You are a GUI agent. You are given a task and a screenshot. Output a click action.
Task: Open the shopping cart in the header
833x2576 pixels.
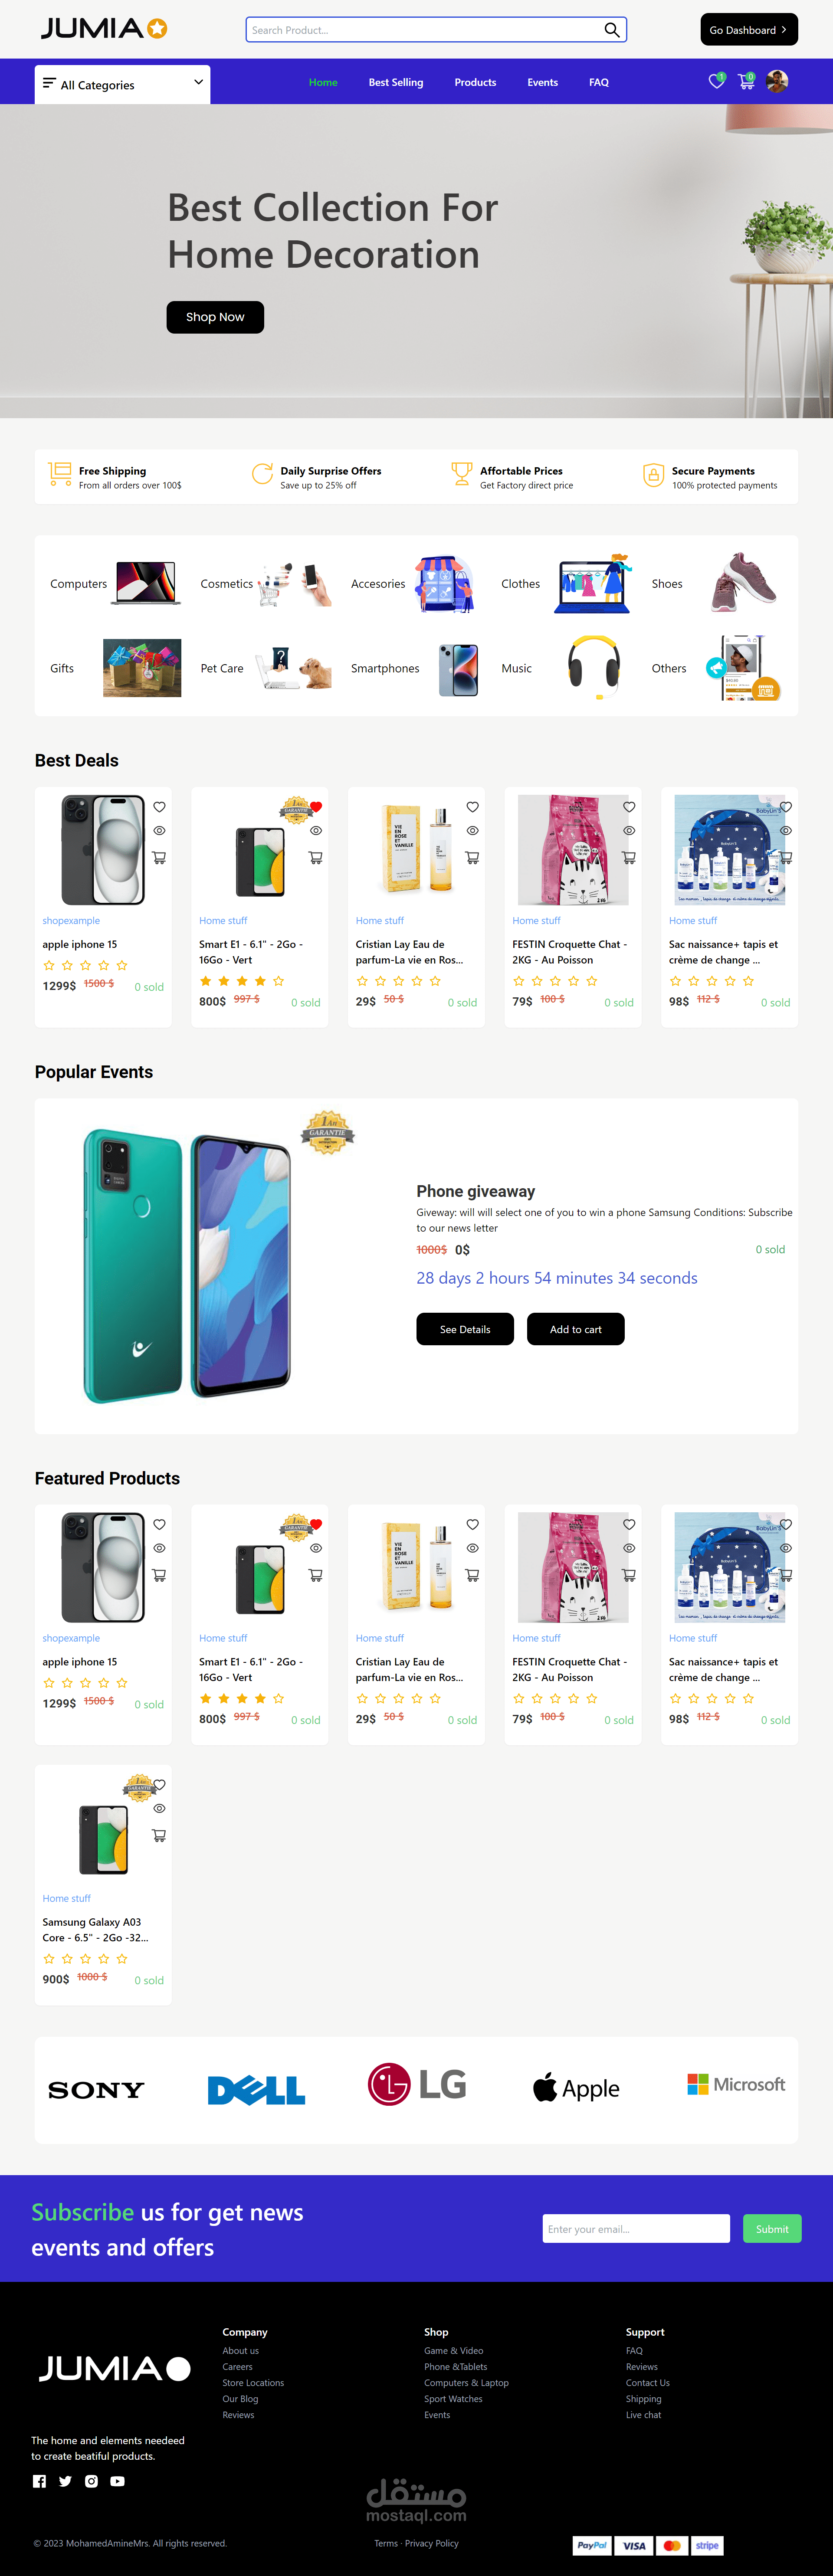[x=746, y=82]
